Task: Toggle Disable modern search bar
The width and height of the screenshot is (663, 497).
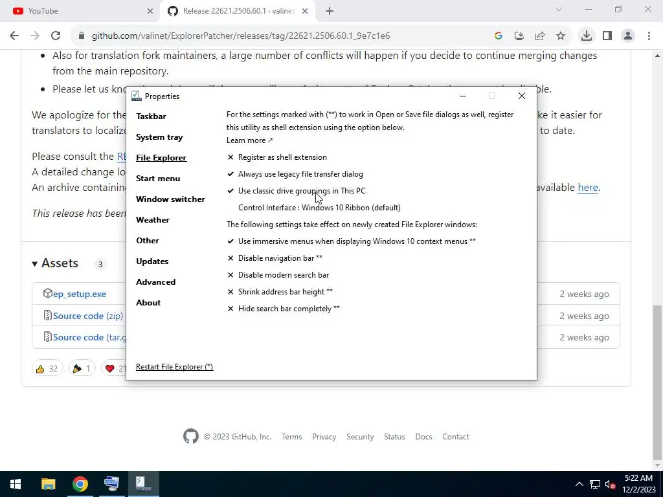Action: point(278,275)
